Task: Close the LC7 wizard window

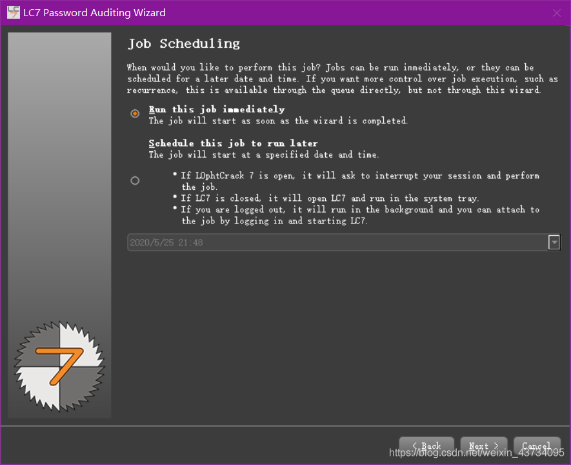Action: click(556, 13)
